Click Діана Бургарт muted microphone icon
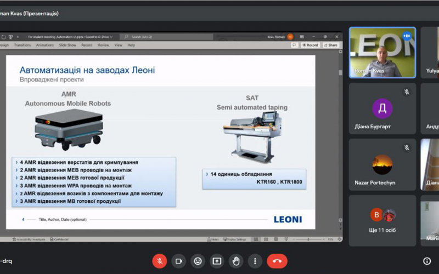The height and width of the screenshot is (274, 439). coord(407,92)
